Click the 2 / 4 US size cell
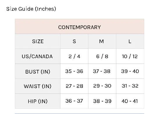The height and width of the screenshot is (114, 157). pos(74,56)
